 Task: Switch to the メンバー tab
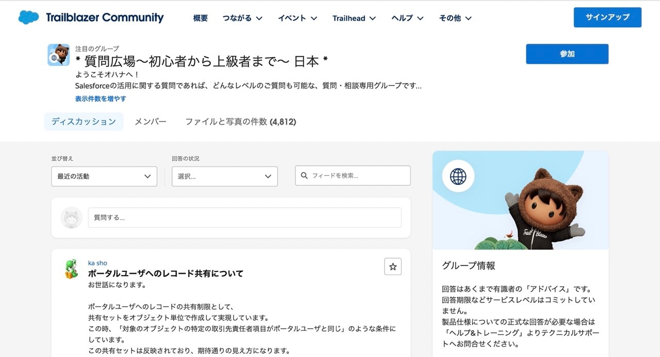tap(151, 122)
